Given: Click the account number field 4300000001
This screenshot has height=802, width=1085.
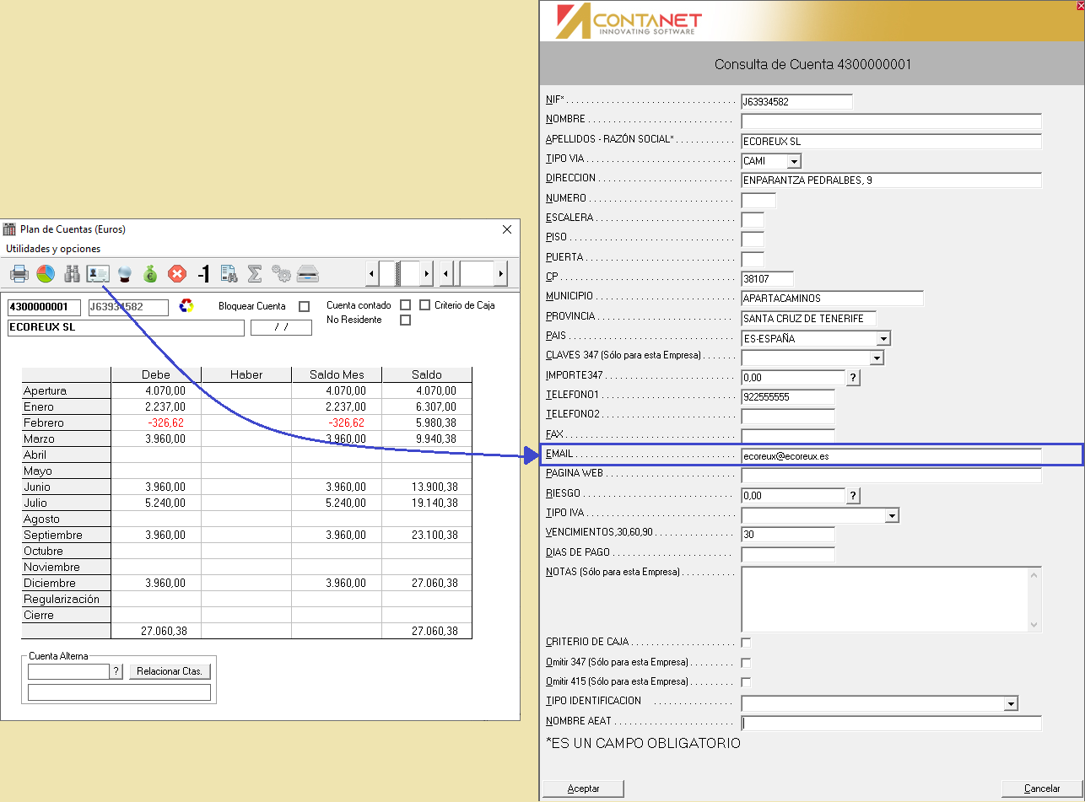Looking at the screenshot, I should click(x=44, y=307).
